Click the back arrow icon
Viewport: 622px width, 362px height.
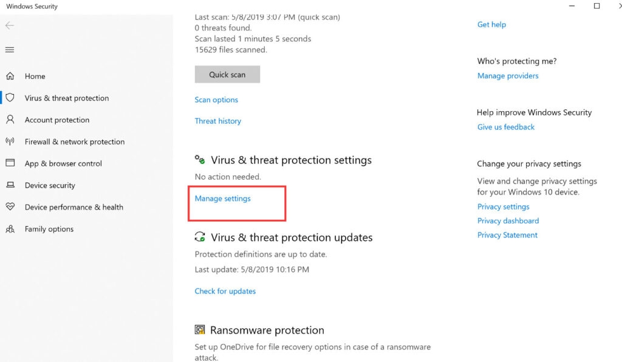[x=10, y=26]
